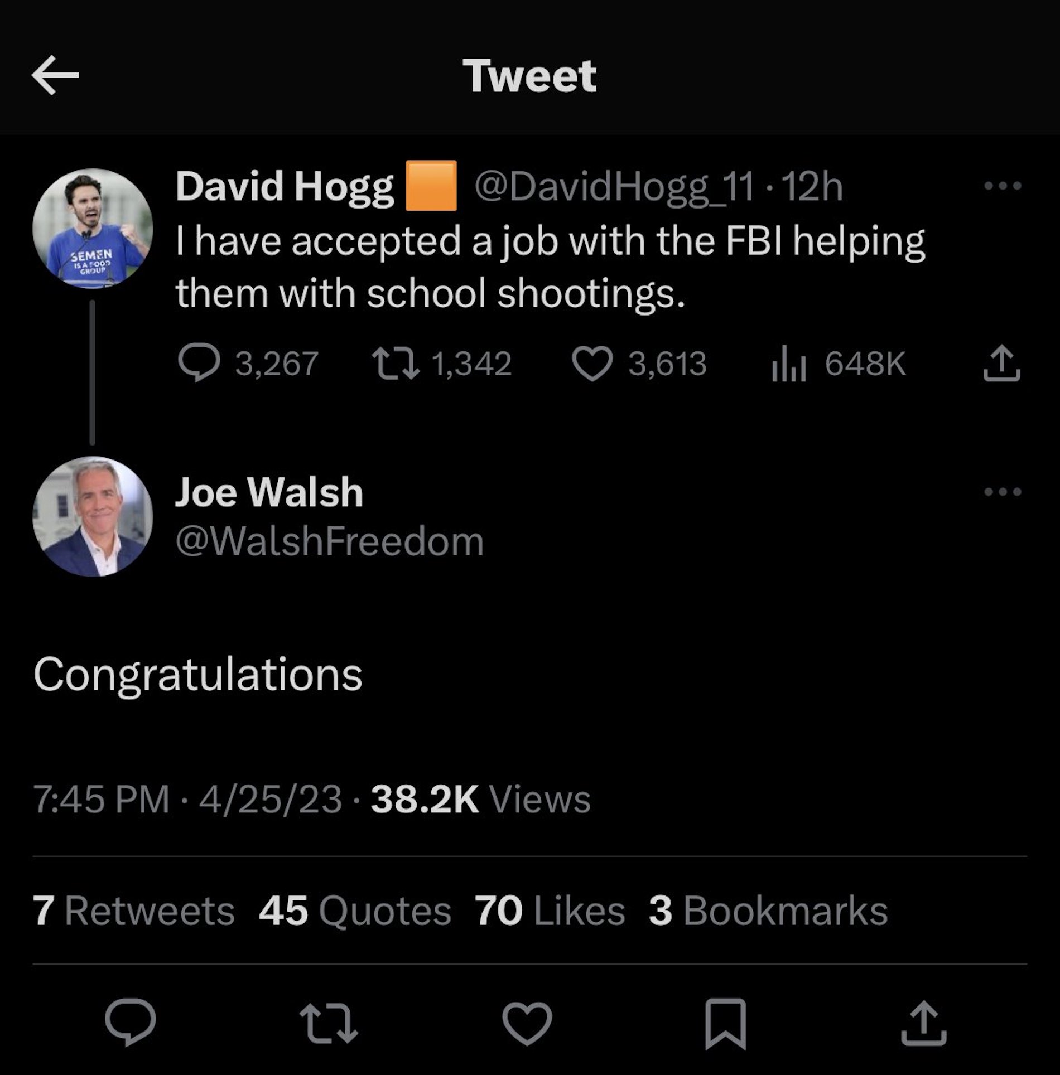This screenshot has width=1060, height=1075.
Task: Like the quoted tweet with 3,613 likes
Action: pyautogui.click(x=592, y=363)
